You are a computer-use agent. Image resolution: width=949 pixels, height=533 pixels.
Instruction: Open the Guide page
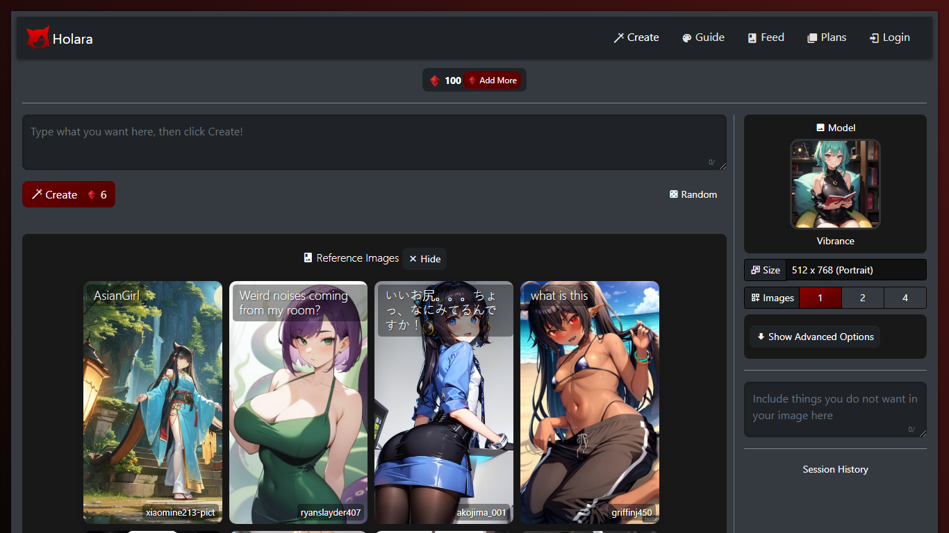point(703,37)
